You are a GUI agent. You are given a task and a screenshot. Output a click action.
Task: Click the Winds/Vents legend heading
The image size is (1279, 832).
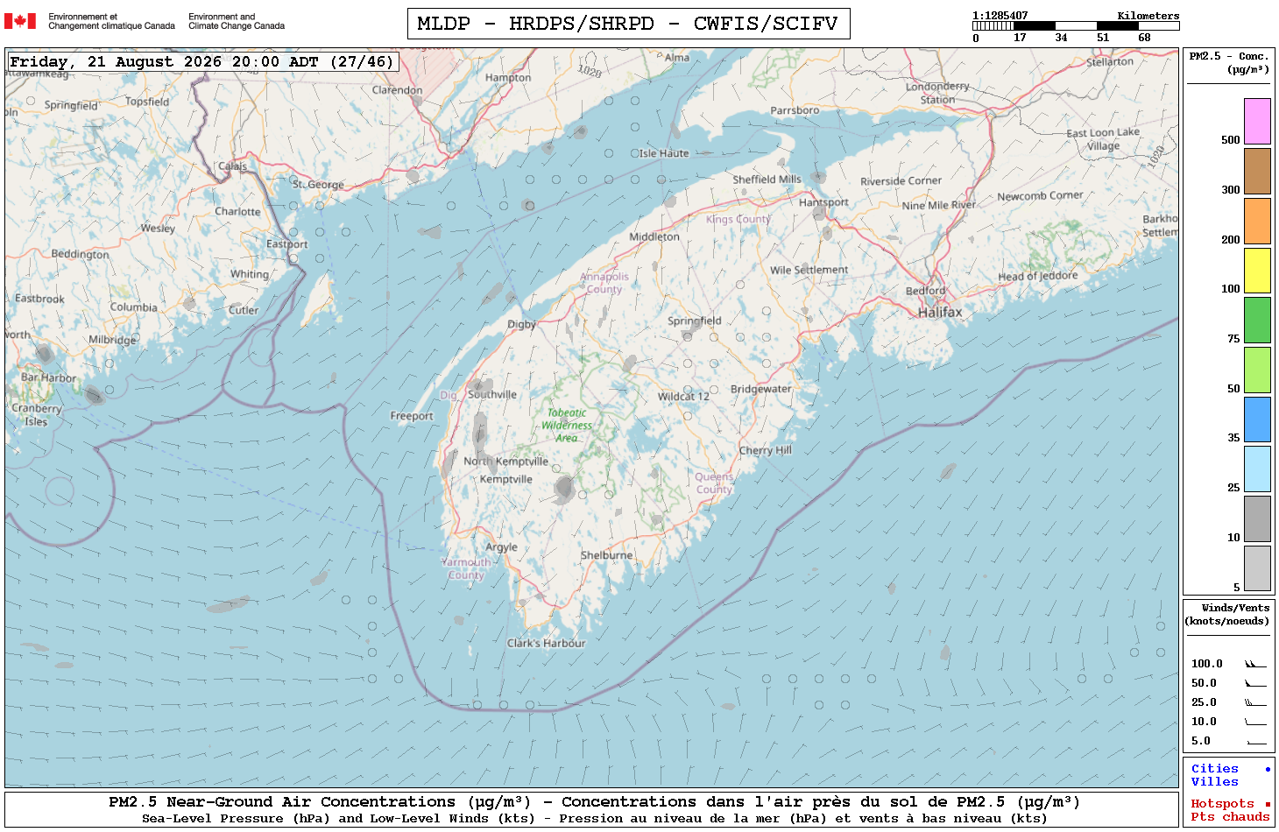(x=1226, y=614)
